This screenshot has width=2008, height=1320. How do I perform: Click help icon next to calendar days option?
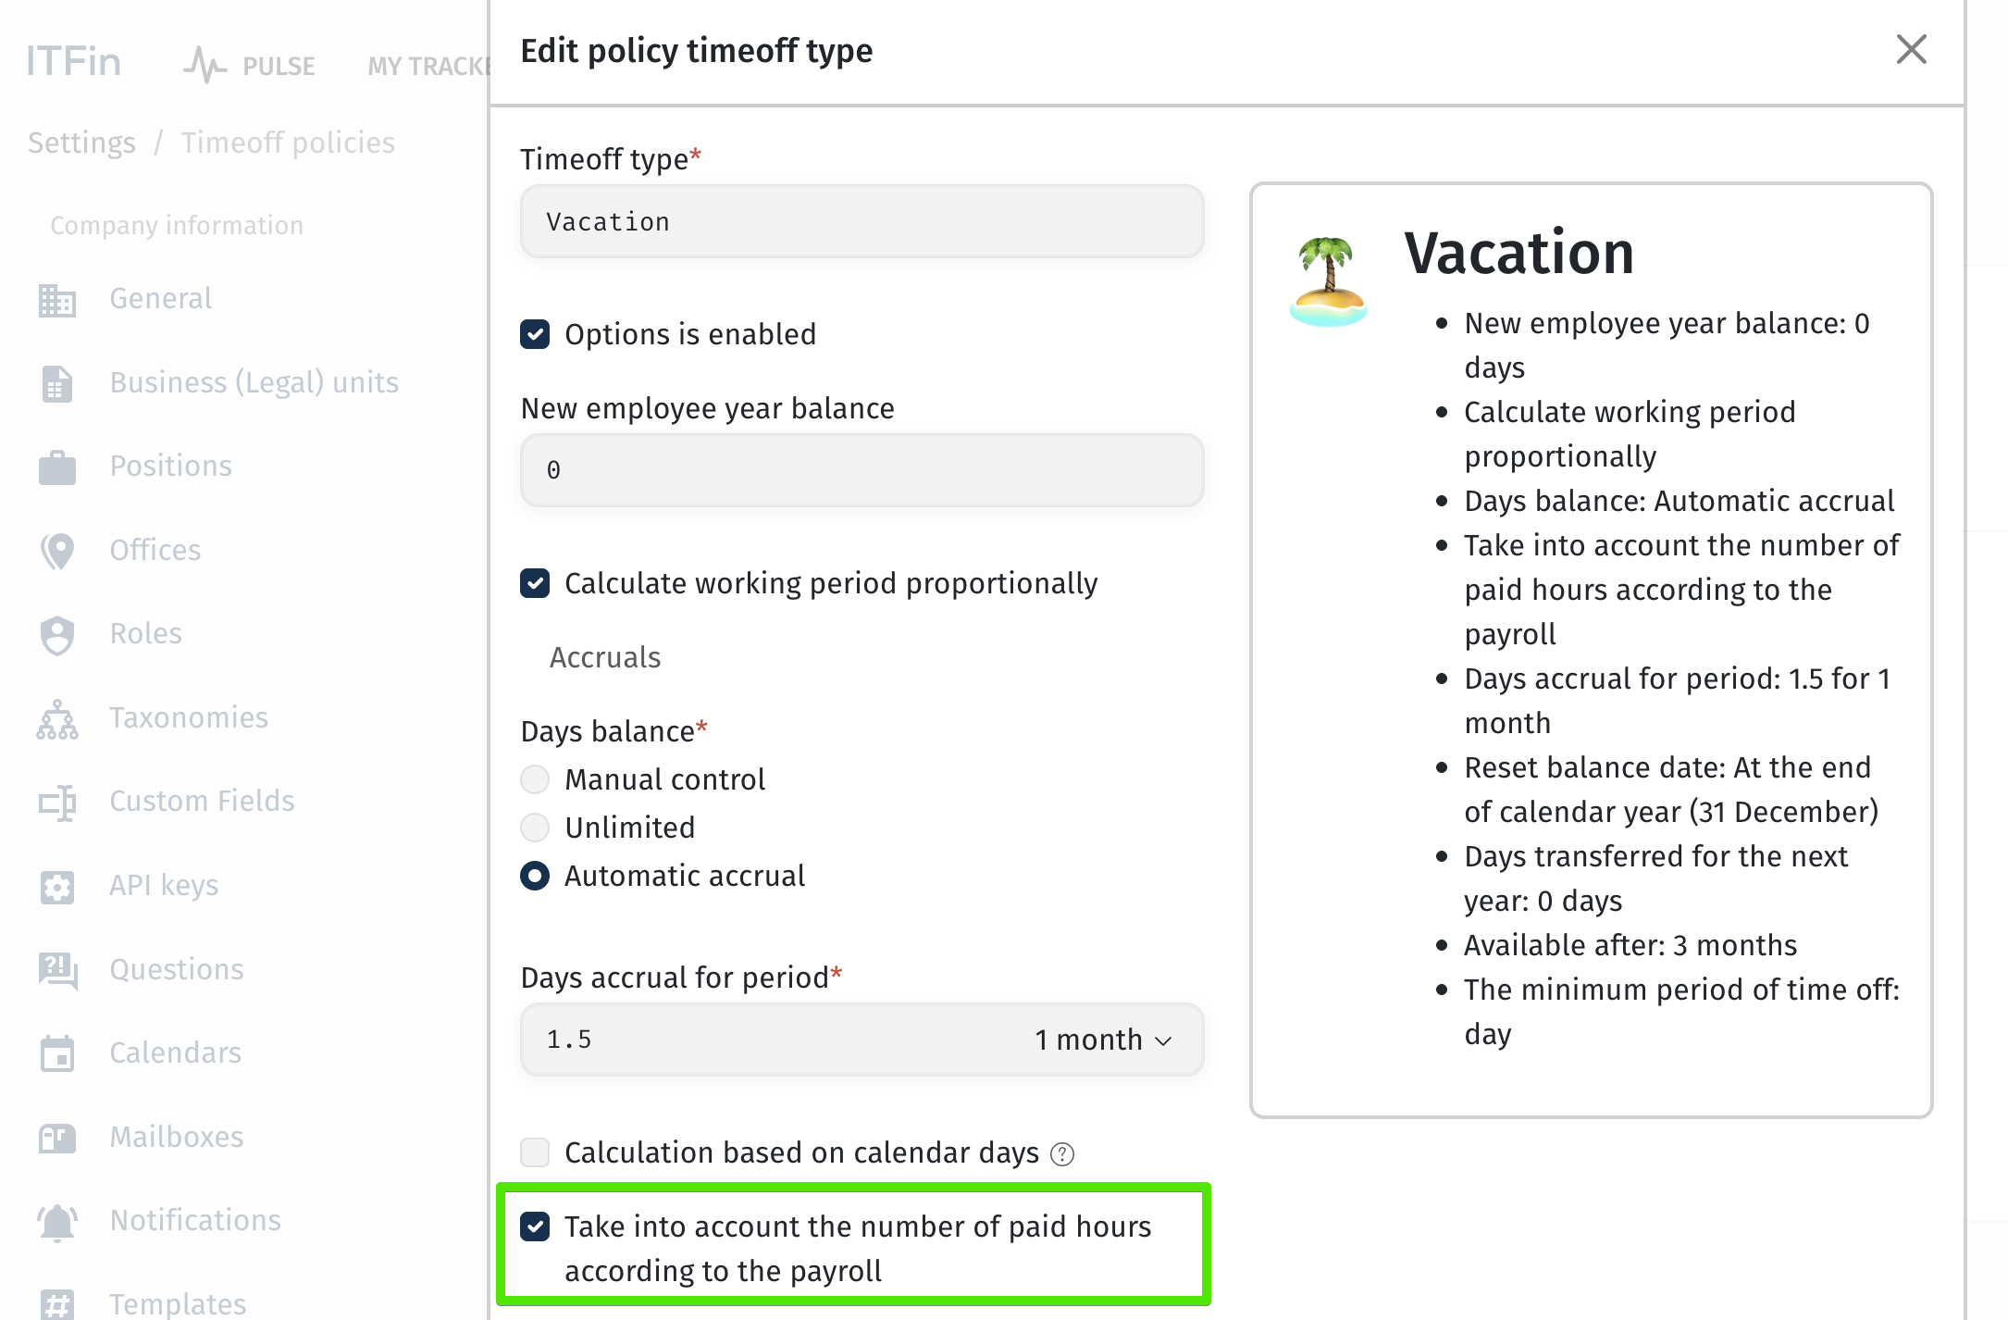(1062, 1154)
